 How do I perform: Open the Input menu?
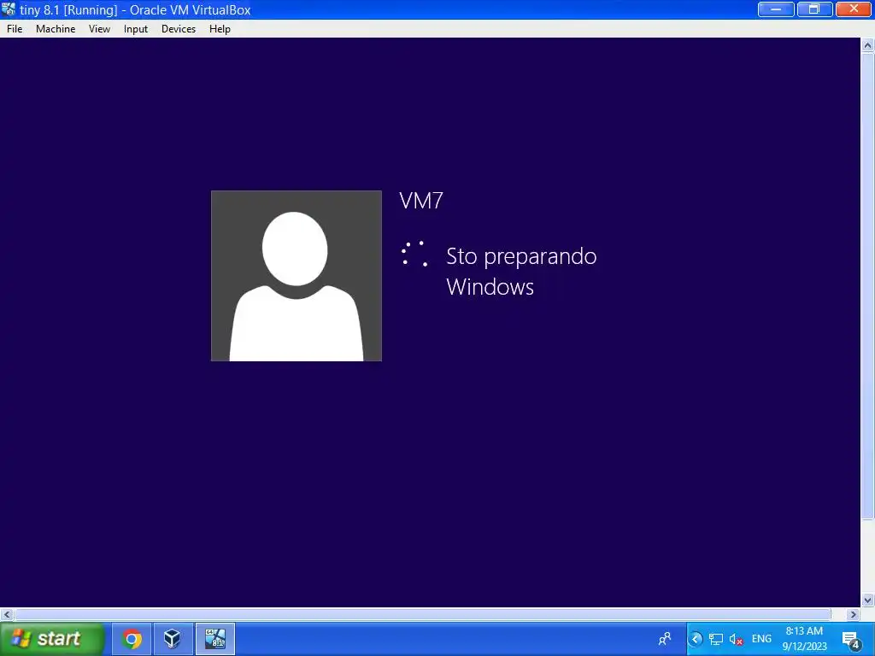pyautogui.click(x=136, y=29)
